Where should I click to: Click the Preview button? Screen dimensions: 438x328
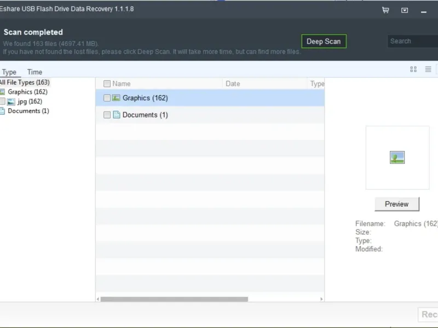pos(396,204)
